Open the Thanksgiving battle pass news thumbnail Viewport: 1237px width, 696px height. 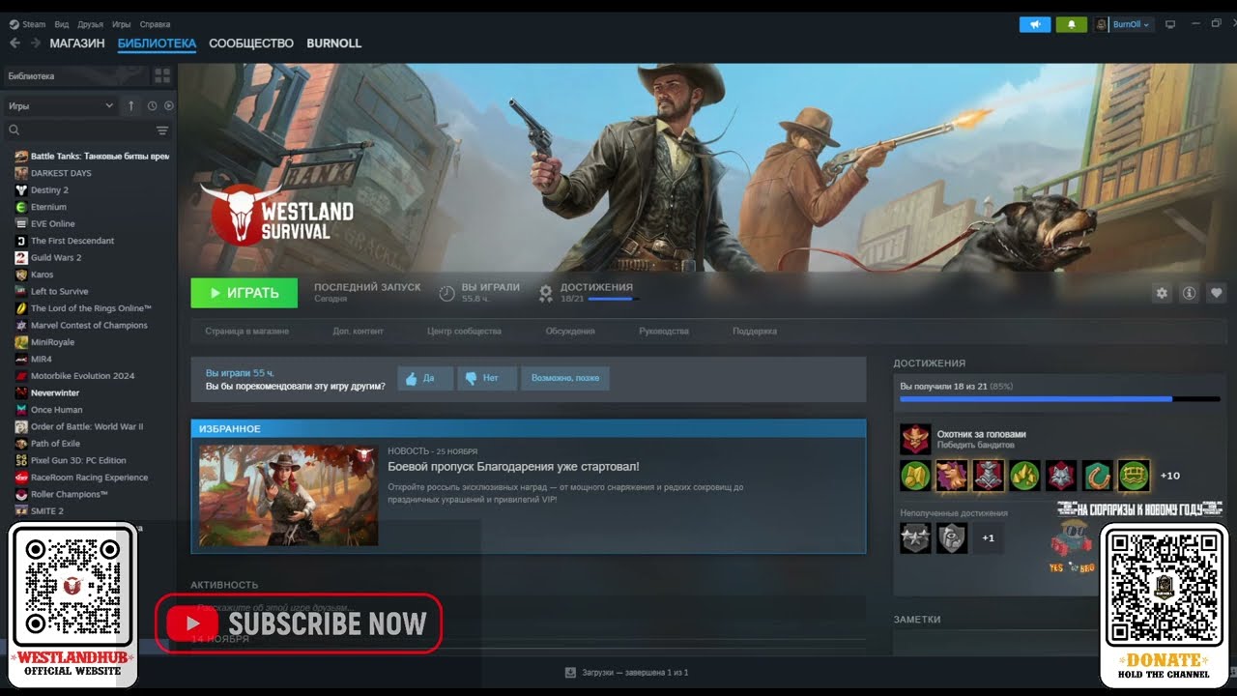pyautogui.click(x=288, y=495)
